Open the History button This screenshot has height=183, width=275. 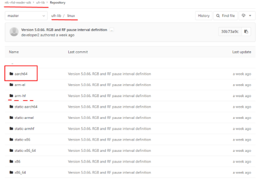[203, 16]
